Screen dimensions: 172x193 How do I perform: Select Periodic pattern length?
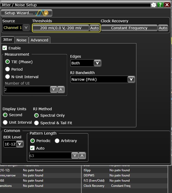tap(33, 141)
